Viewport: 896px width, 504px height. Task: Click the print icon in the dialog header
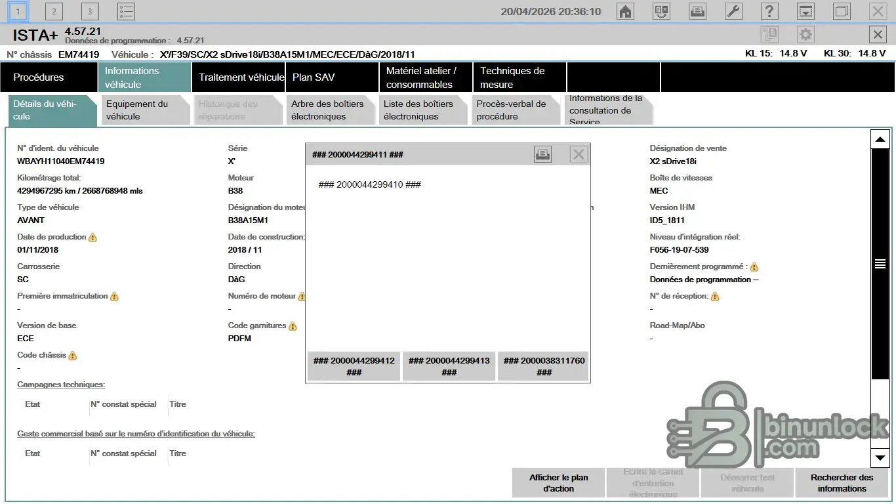point(542,154)
